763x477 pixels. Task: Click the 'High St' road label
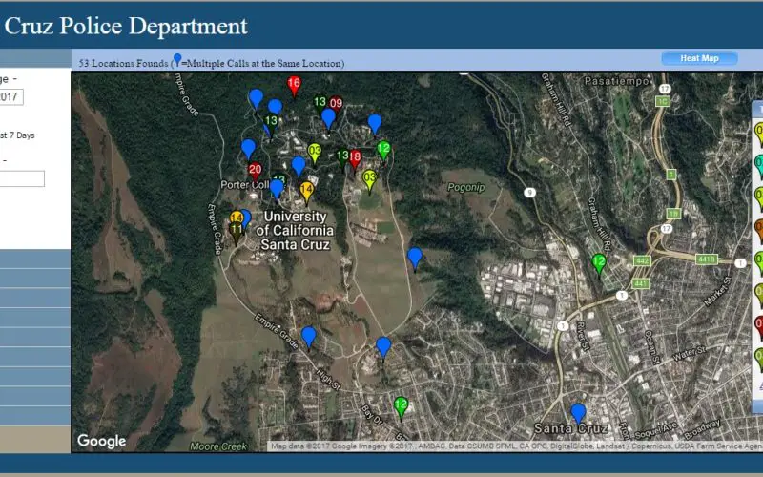(328, 379)
